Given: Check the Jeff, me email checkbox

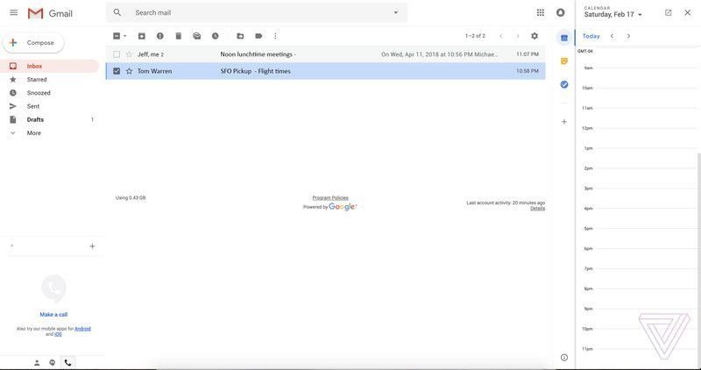Looking at the screenshot, I should (x=117, y=54).
